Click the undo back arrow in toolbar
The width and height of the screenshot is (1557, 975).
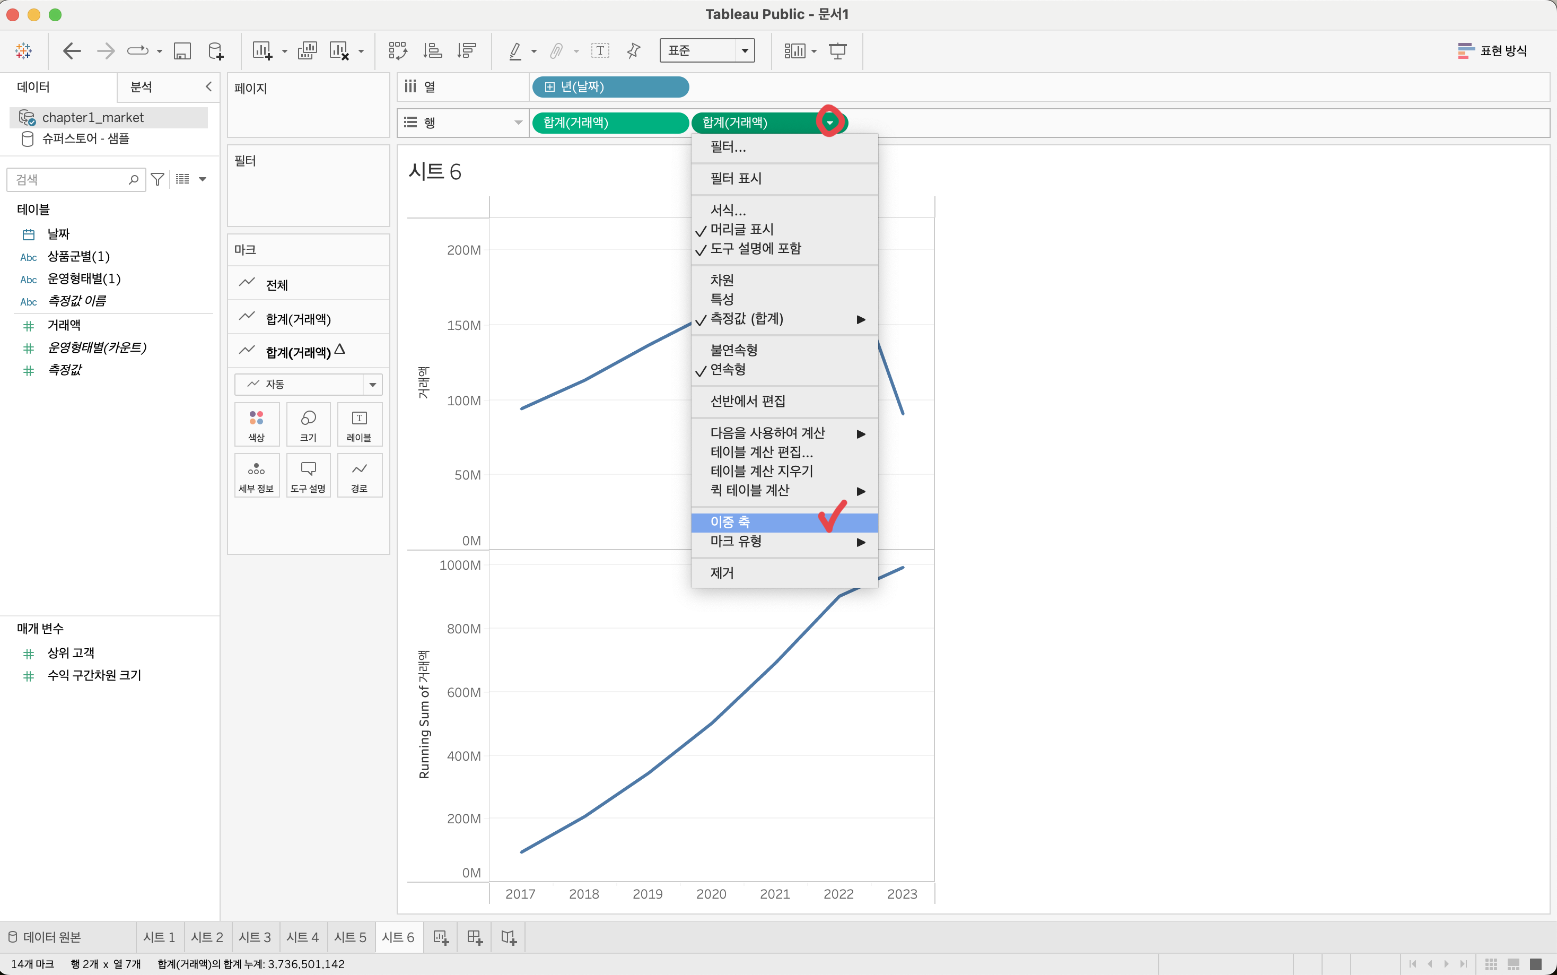pyautogui.click(x=72, y=50)
